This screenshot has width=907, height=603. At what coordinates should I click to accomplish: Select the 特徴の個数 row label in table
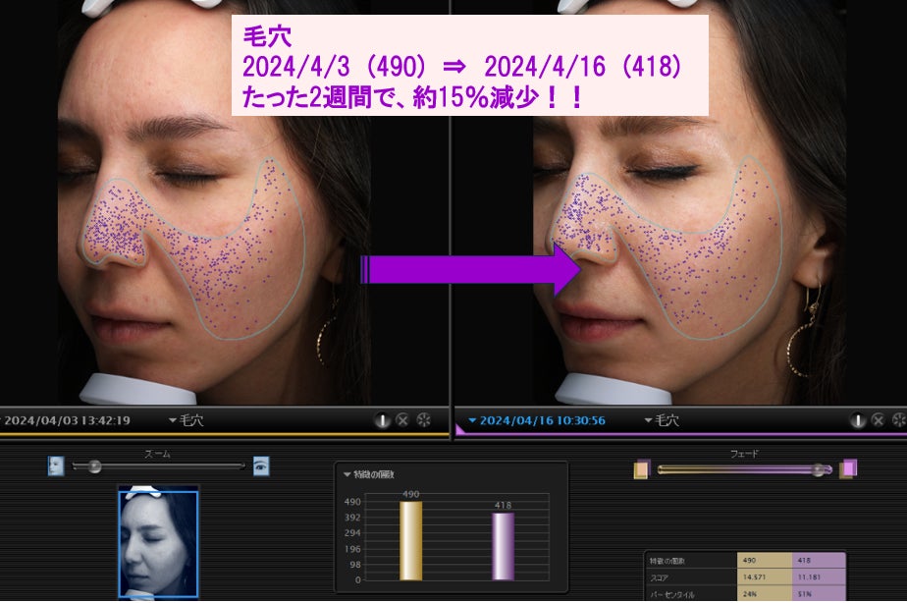[x=667, y=561]
